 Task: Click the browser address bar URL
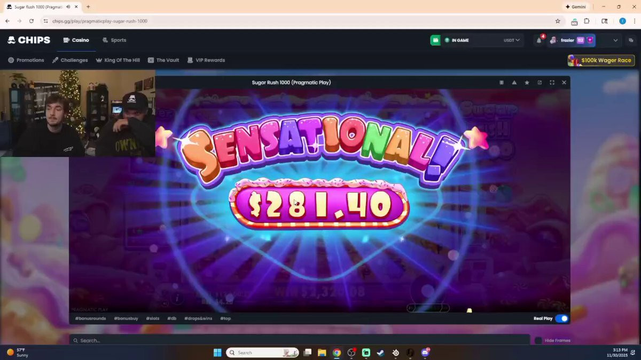[x=100, y=21]
